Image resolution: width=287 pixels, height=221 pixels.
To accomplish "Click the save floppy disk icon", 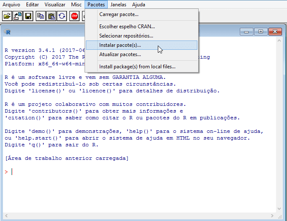I will (x=28, y=16).
